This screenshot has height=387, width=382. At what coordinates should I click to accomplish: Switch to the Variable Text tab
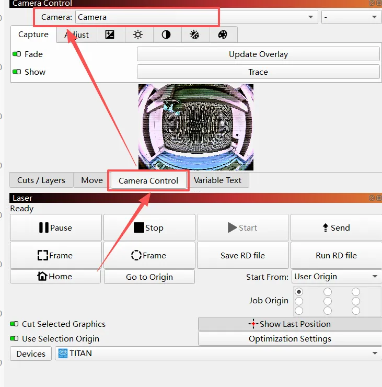pos(218,180)
